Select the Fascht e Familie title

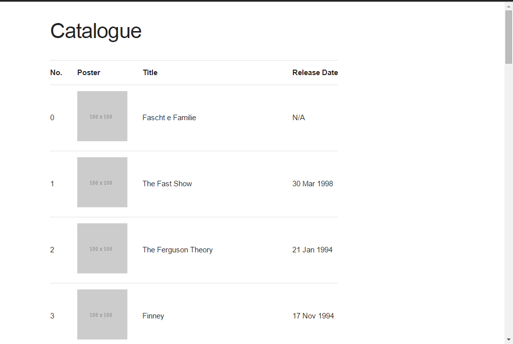169,118
